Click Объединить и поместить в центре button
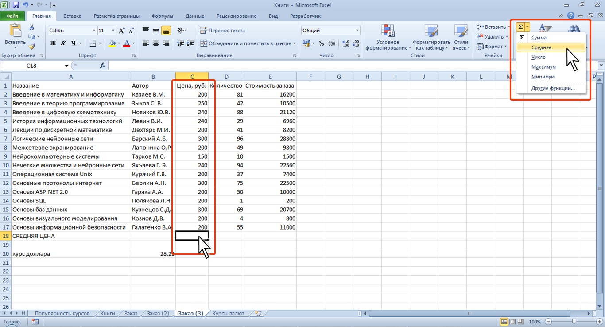Viewport: 605px width, 327px height. point(245,43)
